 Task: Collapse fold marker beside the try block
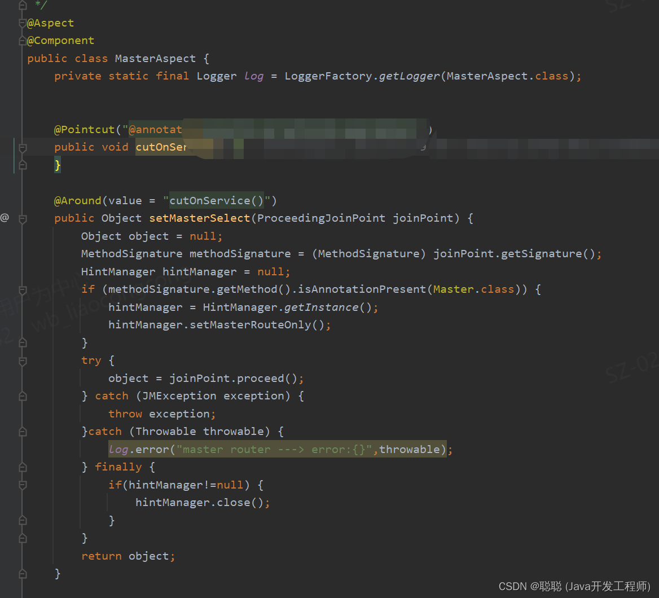coord(23,361)
